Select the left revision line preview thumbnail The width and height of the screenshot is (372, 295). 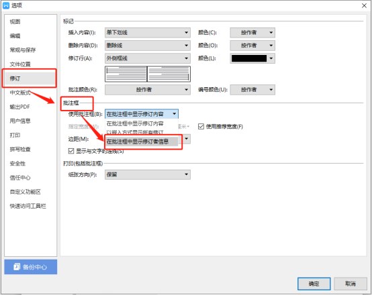126,74
